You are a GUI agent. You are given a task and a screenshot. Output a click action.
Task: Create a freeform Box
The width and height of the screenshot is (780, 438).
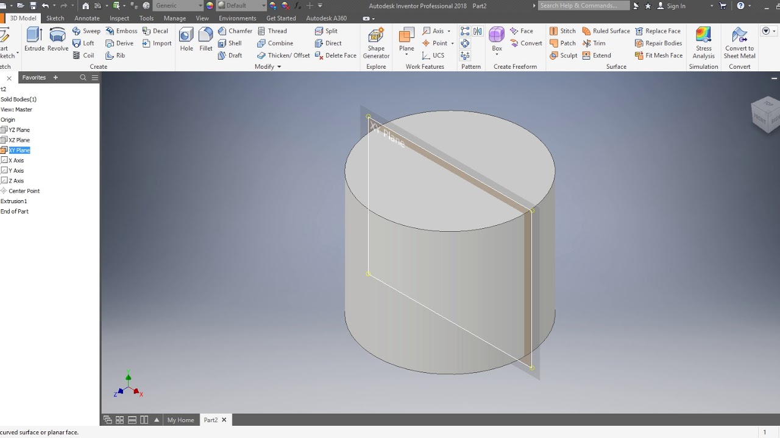(497, 38)
